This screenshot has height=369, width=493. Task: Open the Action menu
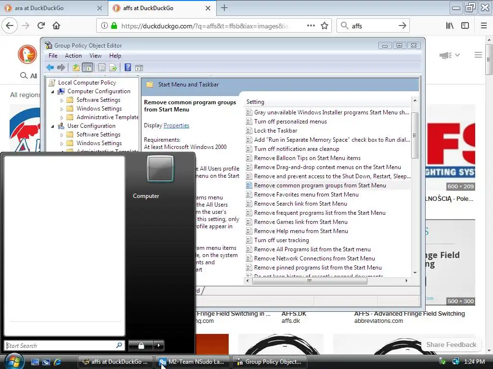point(73,56)
